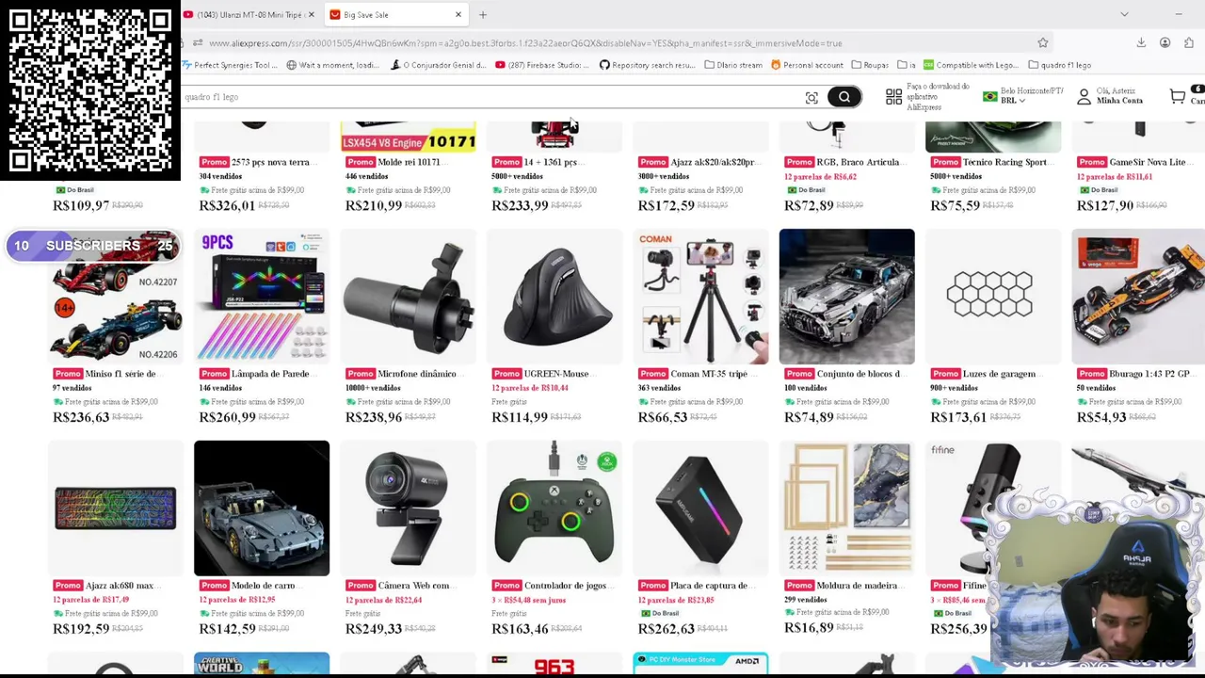The width and height of the screenshot is (1205, 678).
Task: Switch to the Ulanzi MT-08 Mini Tripé tab
Action: [x=249, y=15]
